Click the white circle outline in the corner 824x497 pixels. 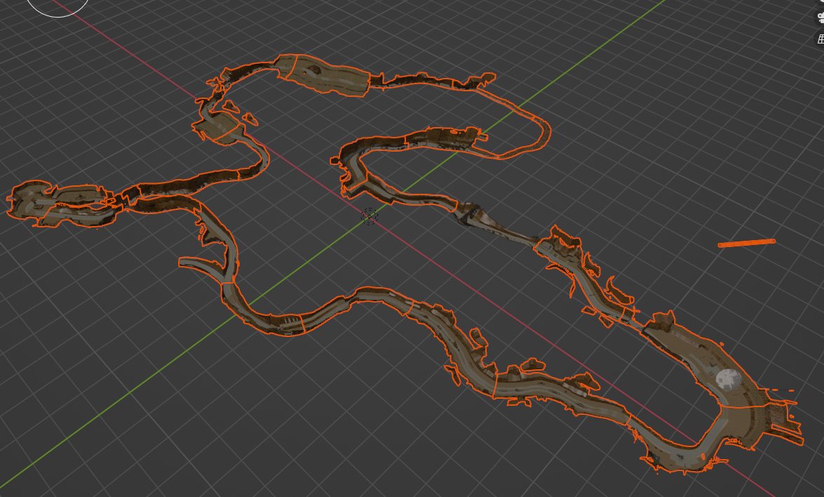pyautogui.click(x=57, y=7)
